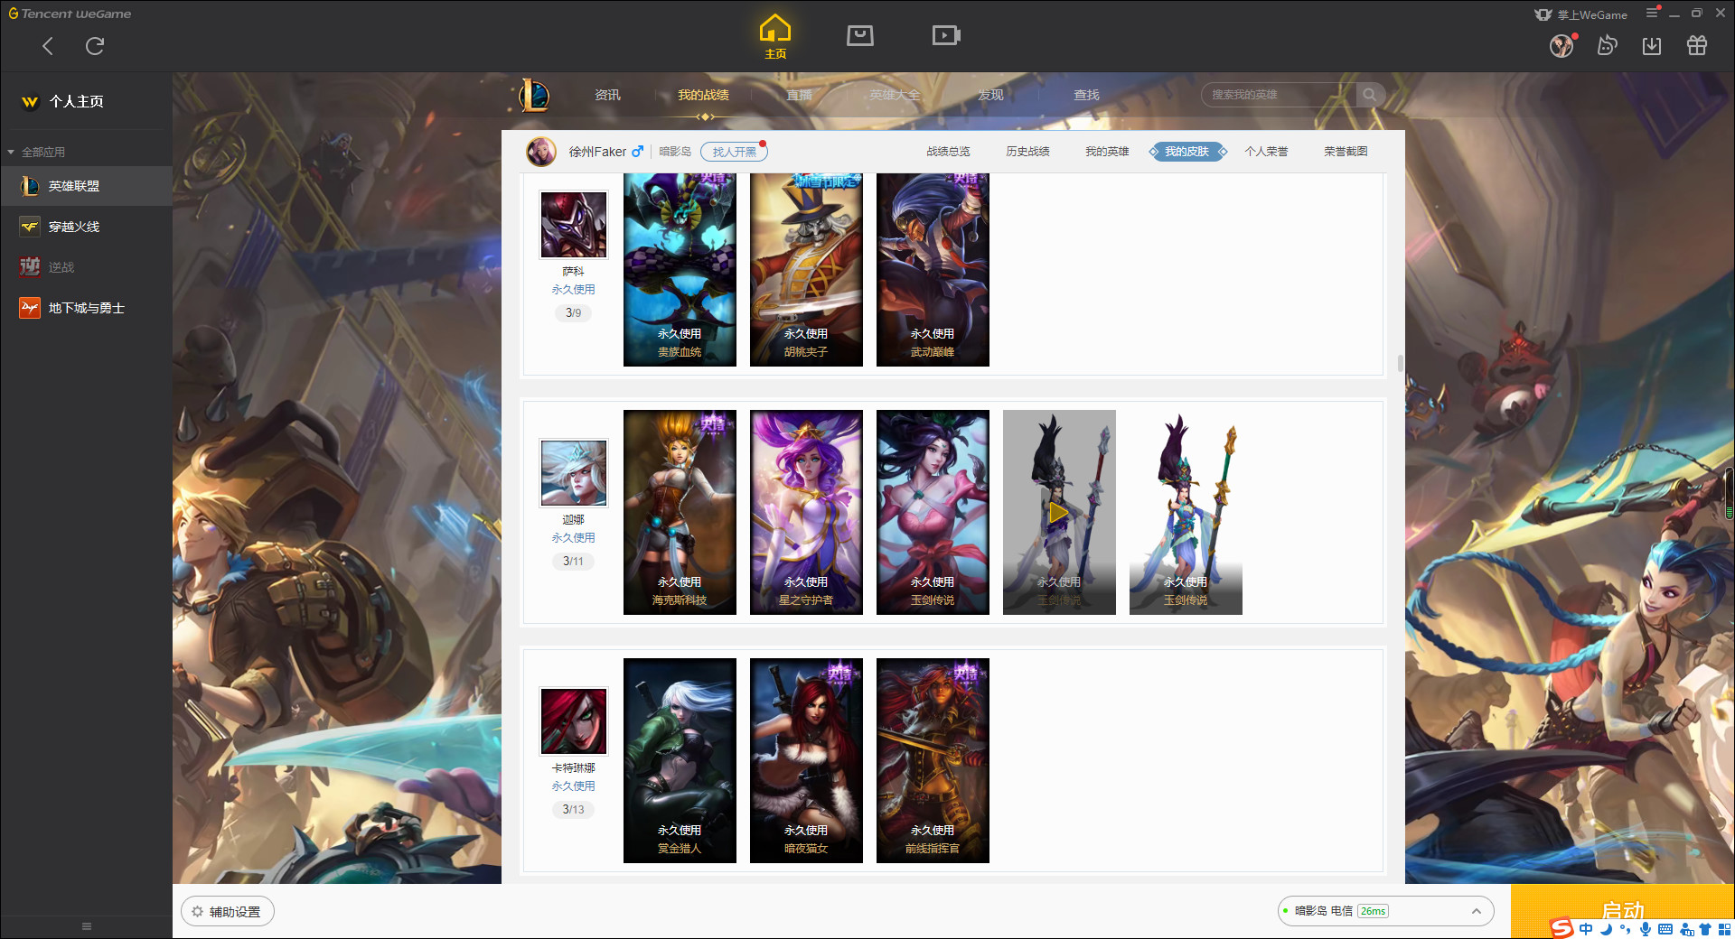Click the skin list scrollbar thumb
1735x939 pixels.
click(1400, 363)
